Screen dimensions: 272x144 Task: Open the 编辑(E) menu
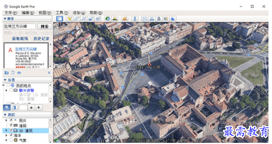click(28, 13)
